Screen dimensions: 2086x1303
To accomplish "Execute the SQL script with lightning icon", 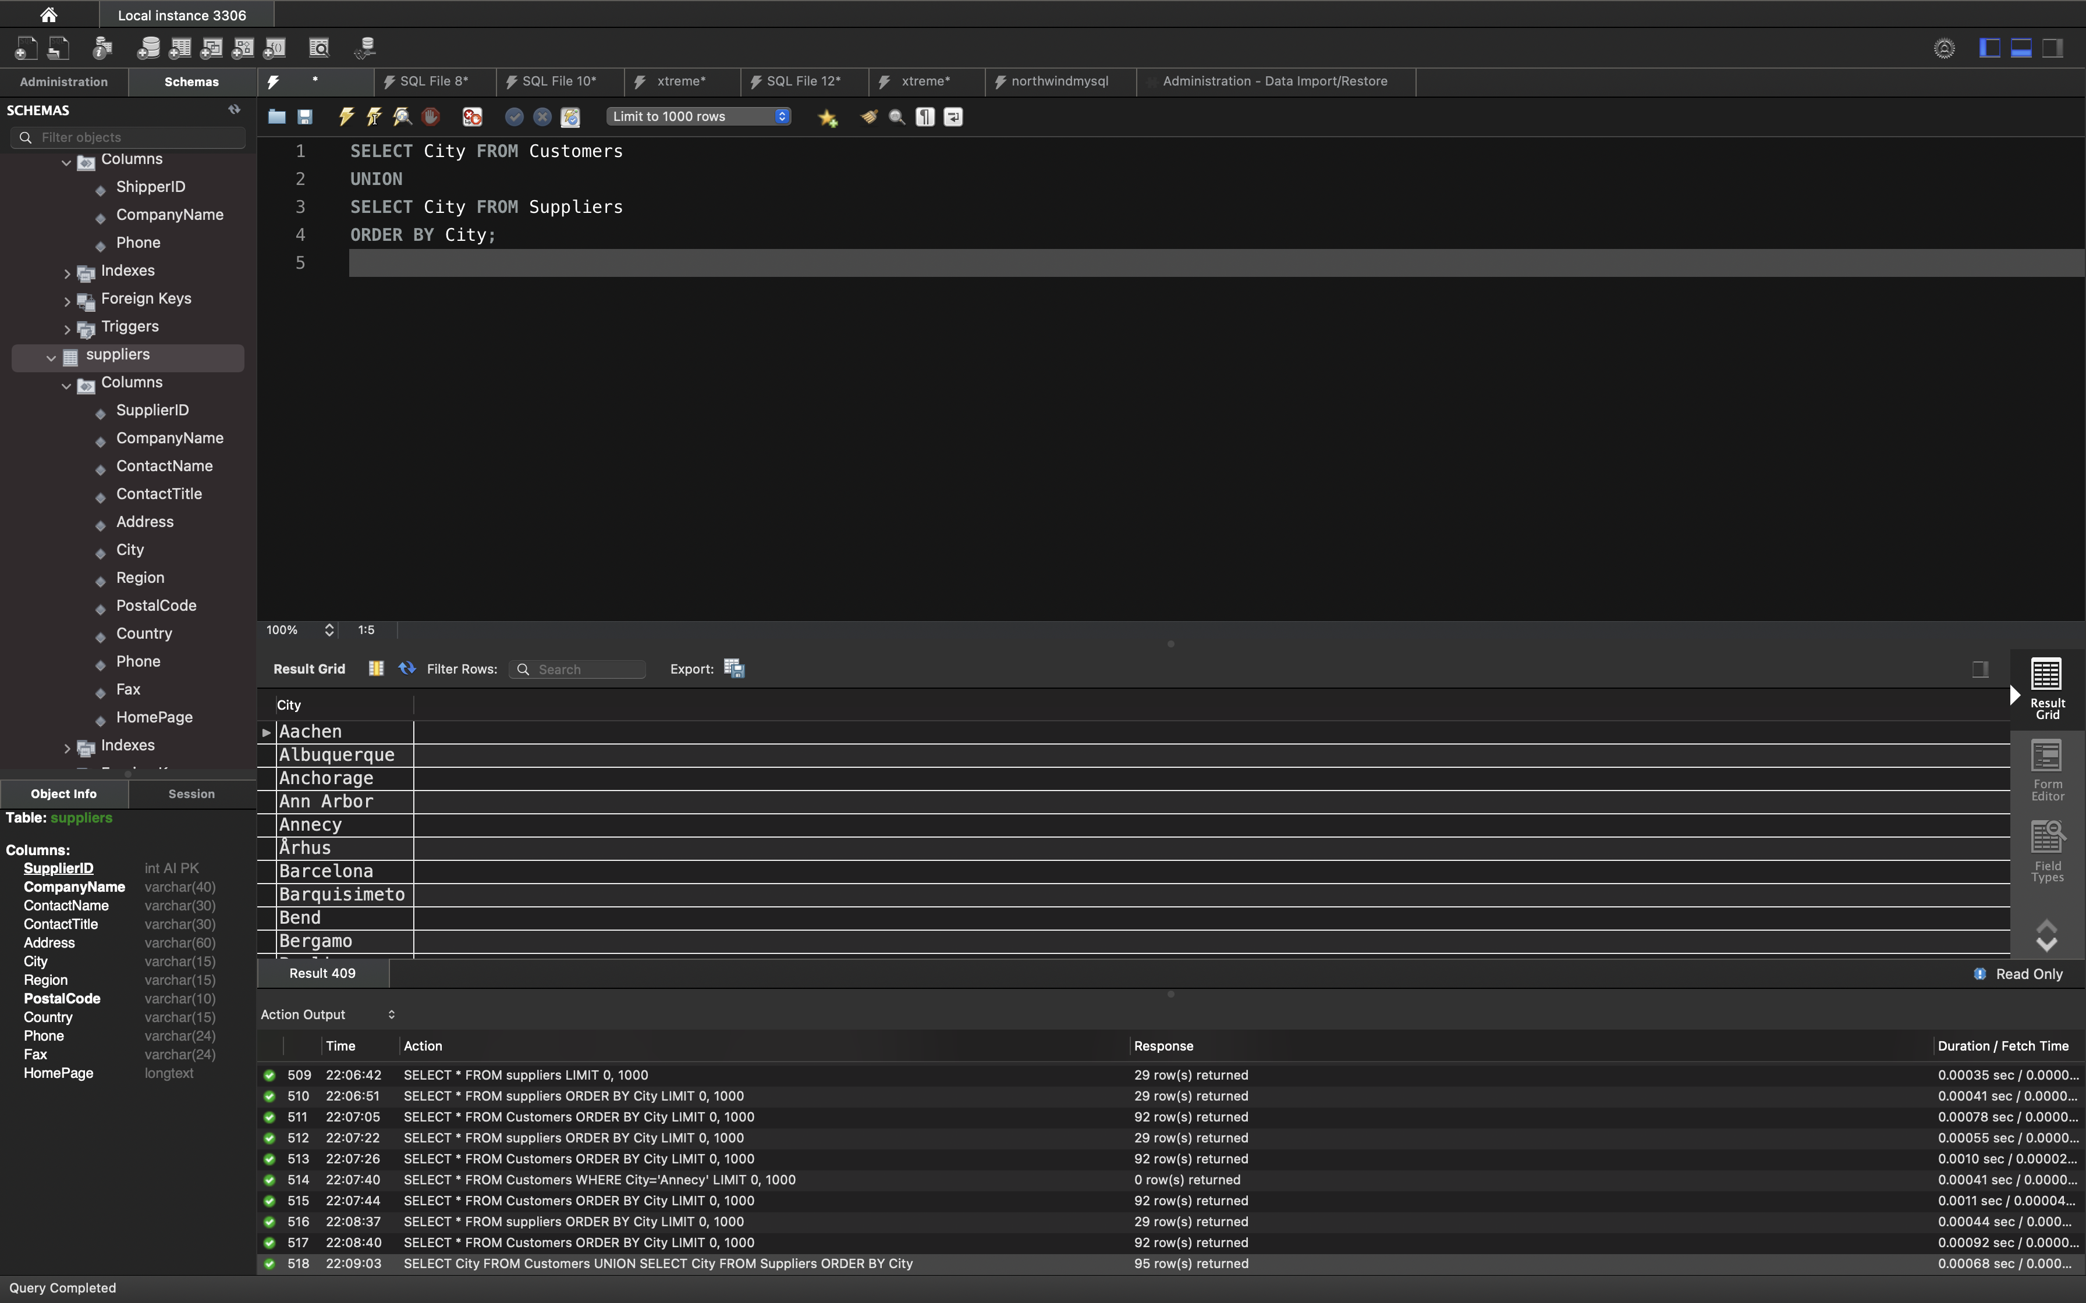I will [346, 116].
